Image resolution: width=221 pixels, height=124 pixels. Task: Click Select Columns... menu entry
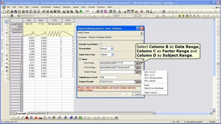click(152, 93)
